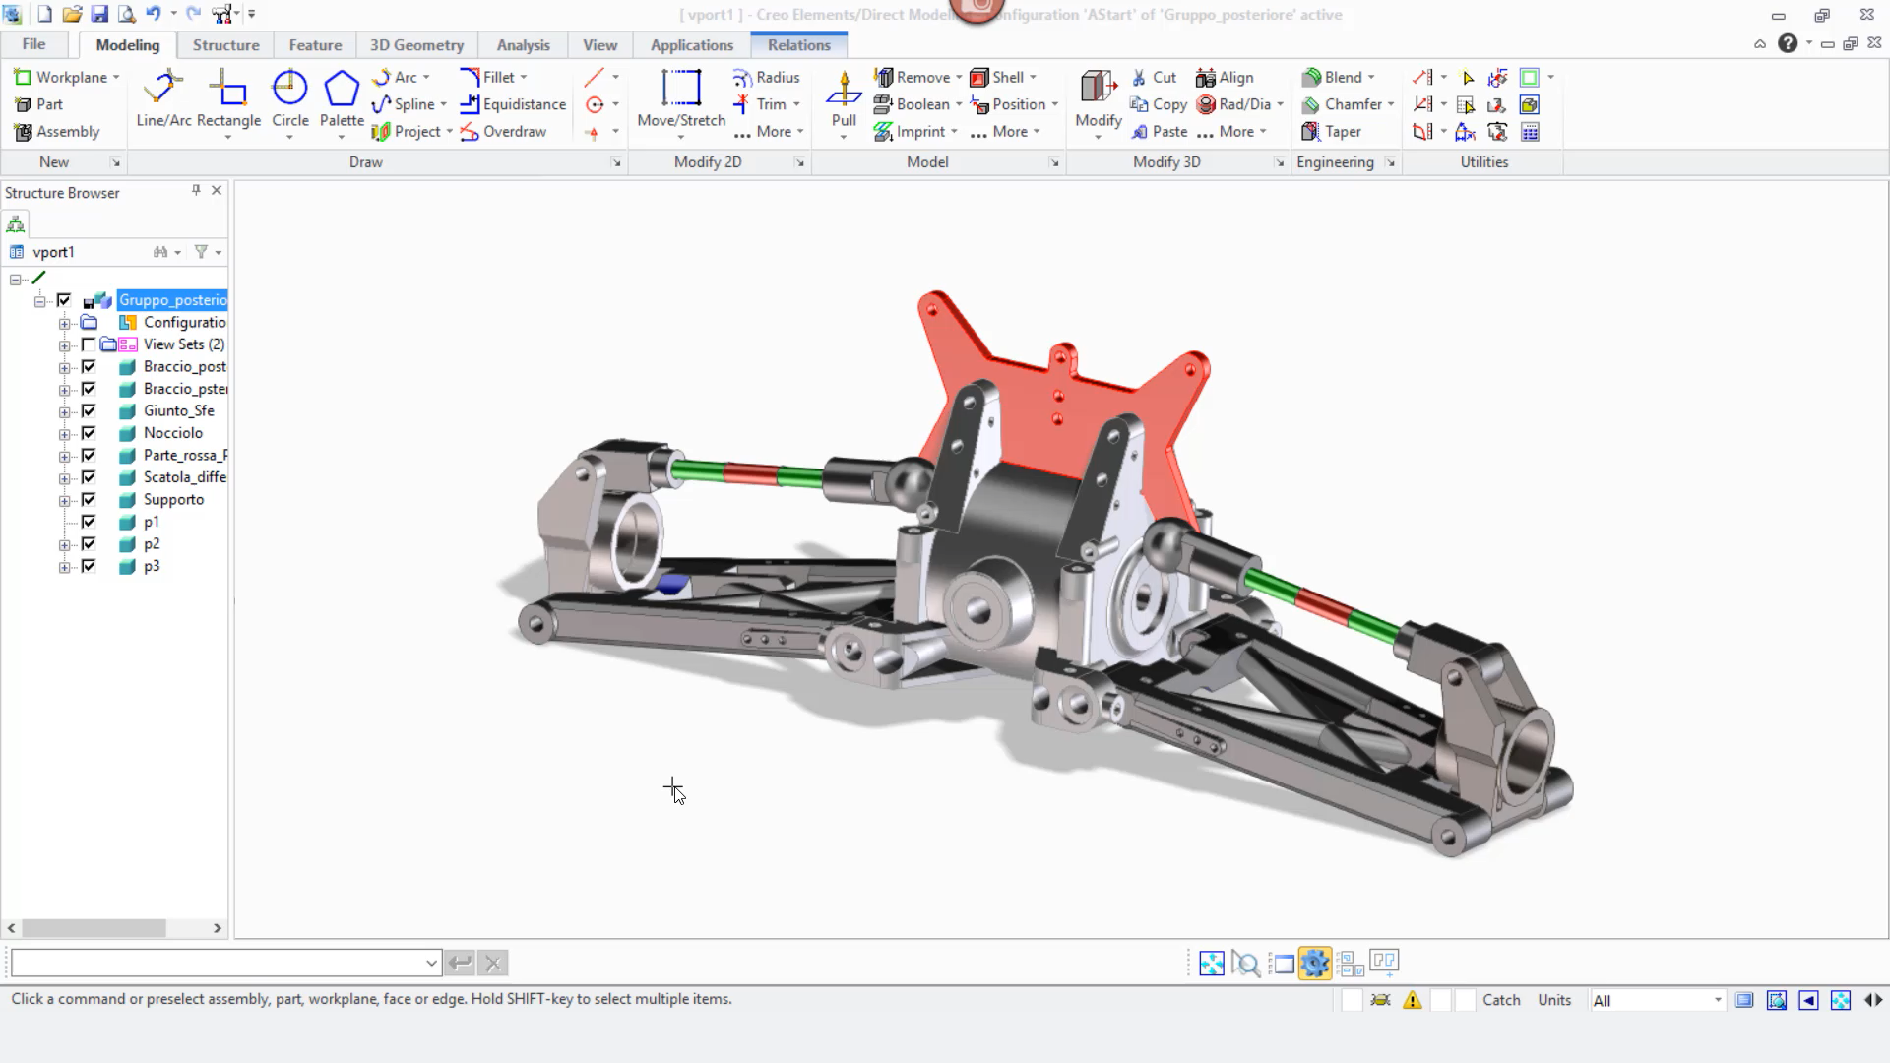Enable the View Sets (2) checkbox
The width and height of the screenshot is (1890, 1063).
tap(89, 344)
